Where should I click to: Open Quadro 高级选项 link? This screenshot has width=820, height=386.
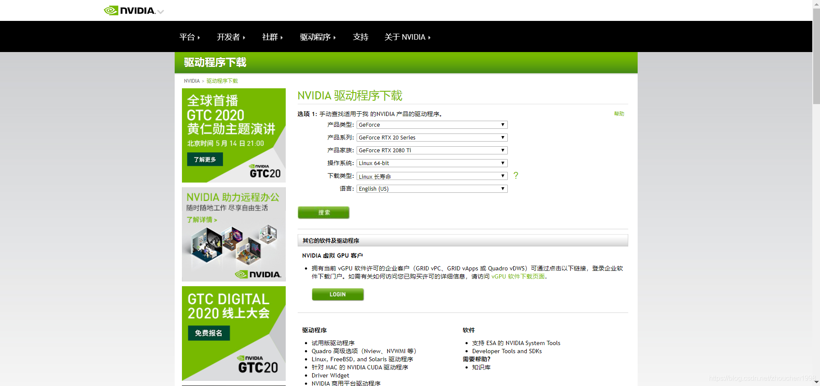coord(364,351)
